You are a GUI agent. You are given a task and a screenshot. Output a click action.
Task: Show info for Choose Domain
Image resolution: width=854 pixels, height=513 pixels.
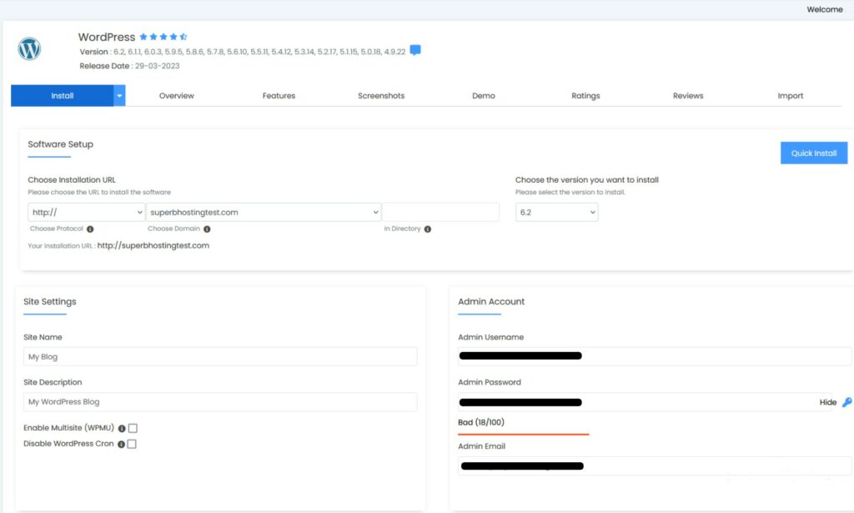coord(207,229)
